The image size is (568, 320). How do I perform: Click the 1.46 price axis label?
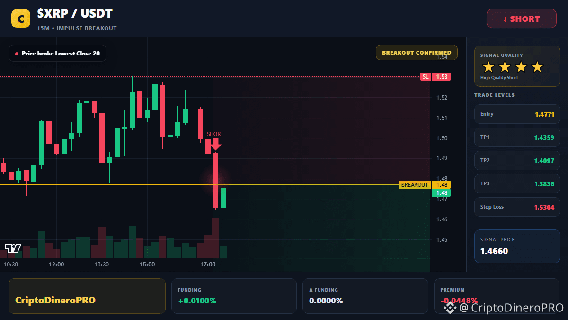(442, 219)
